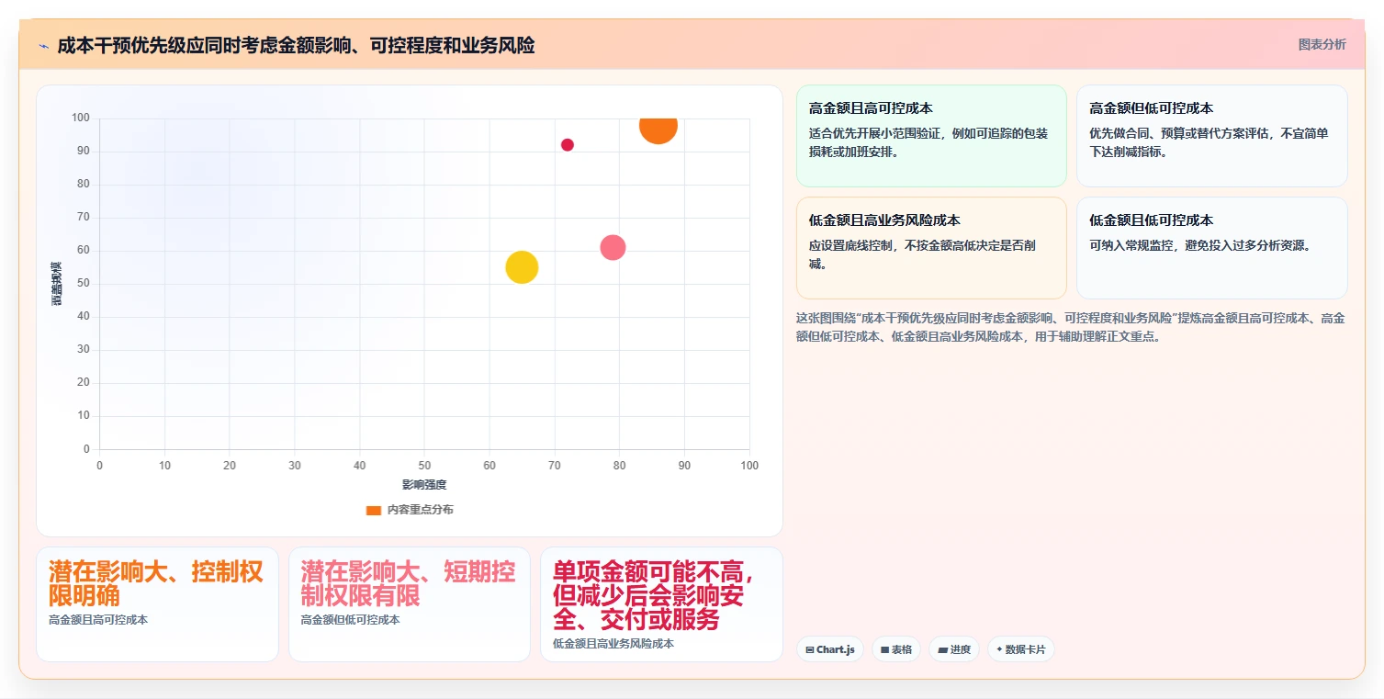Click the pink headline 潜在影响大、短期控制权限有限
The width and height of the screenshot is (1384, 699).
click(x=408, y=583)
